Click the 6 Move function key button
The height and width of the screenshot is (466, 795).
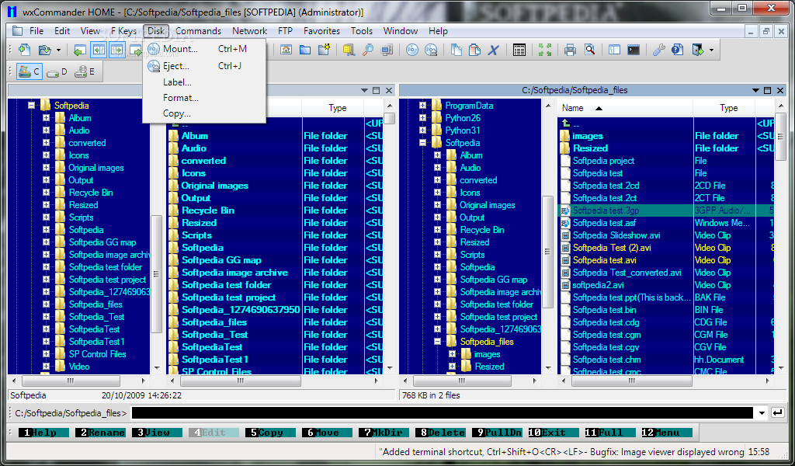(x=327, y=433)
